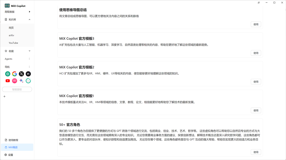Screen dimensions: 286x160
Task: Click the 本技术模板 description text
Action: click(127, 102)
